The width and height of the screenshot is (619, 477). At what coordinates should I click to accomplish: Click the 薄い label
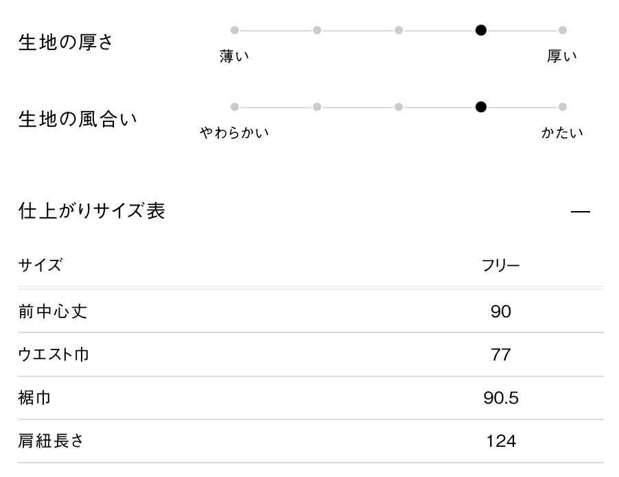(235, 57)
